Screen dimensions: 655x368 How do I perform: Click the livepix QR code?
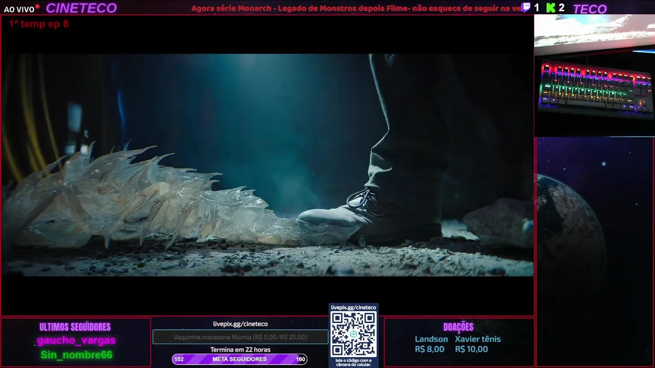tap(354, 334)
